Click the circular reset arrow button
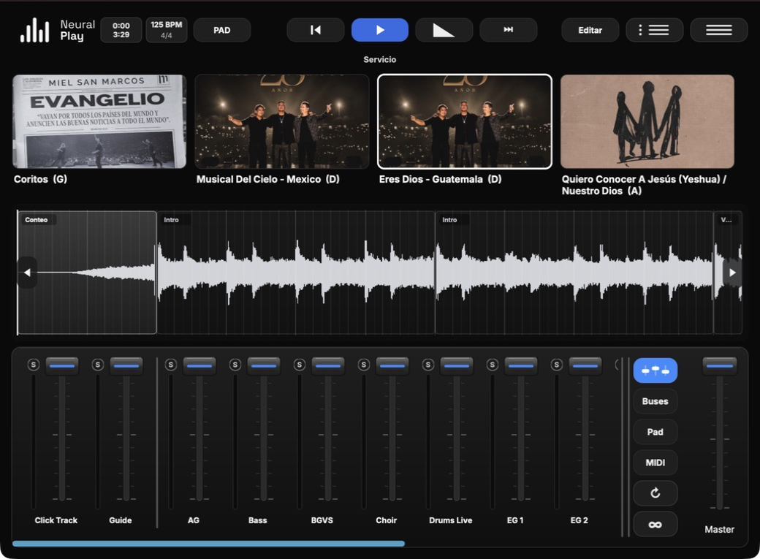760x559 pixels. pos(655,493)
